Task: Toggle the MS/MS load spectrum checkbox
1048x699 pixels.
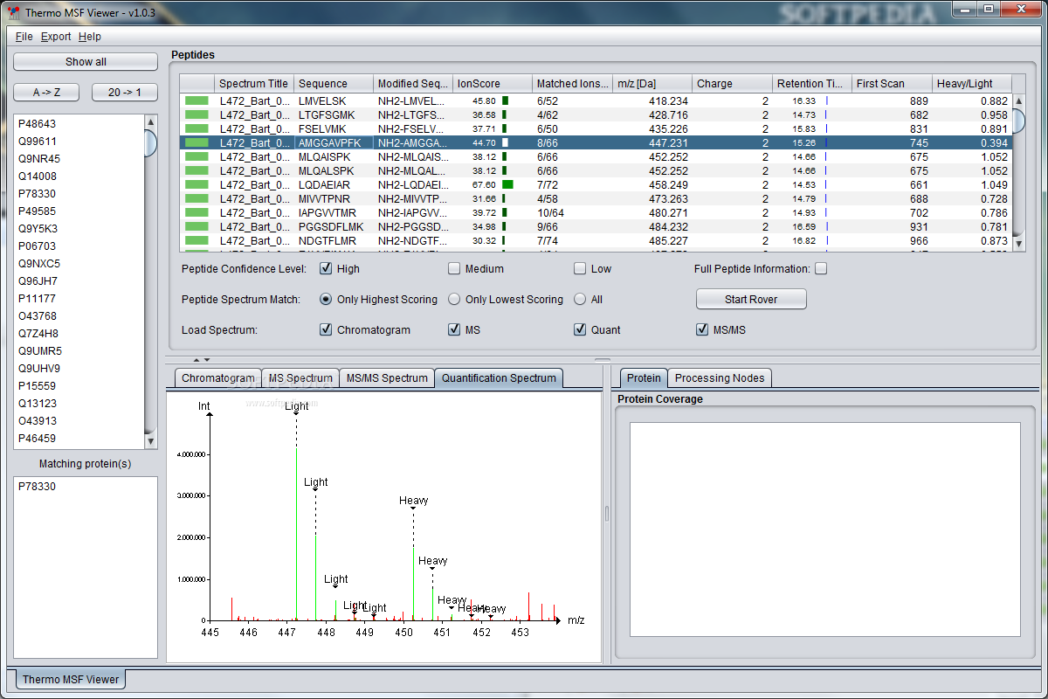Action: click(x=702, y=329)
